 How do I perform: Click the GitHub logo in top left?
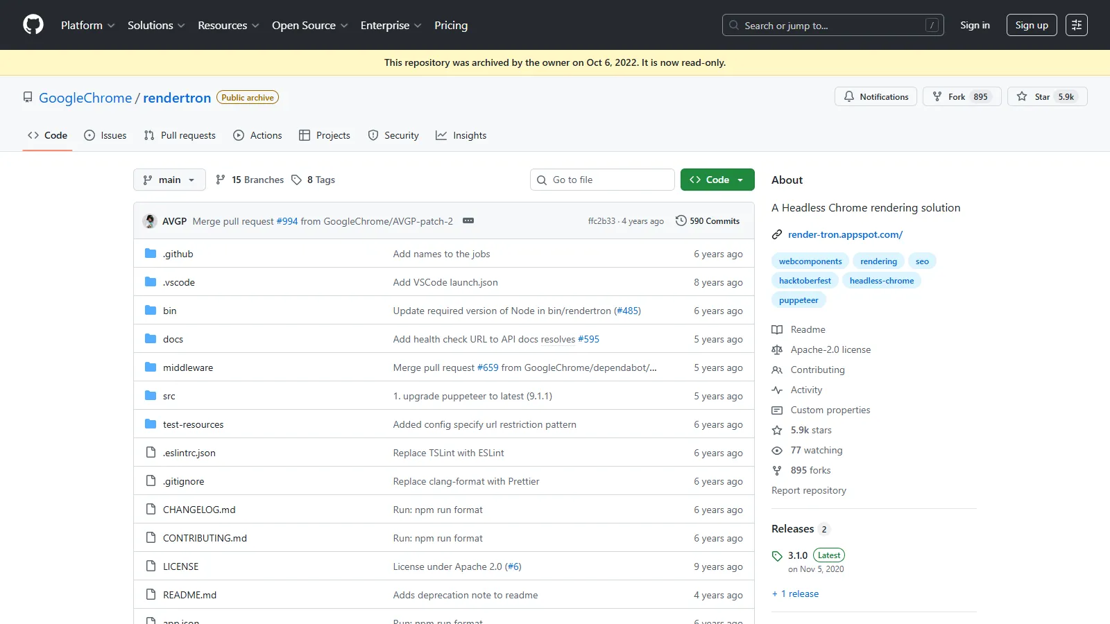pyautogui.click(x=33, y=24)
